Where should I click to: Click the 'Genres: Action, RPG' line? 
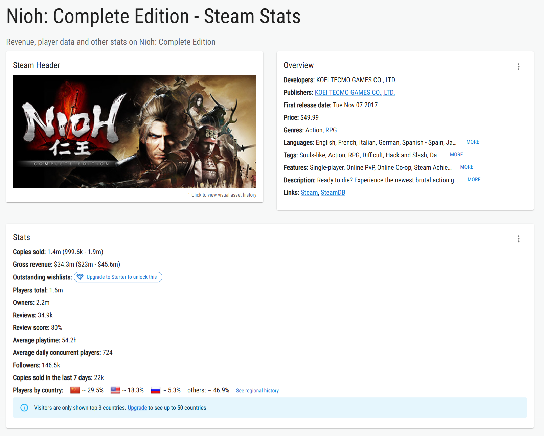tap(310, 130)
